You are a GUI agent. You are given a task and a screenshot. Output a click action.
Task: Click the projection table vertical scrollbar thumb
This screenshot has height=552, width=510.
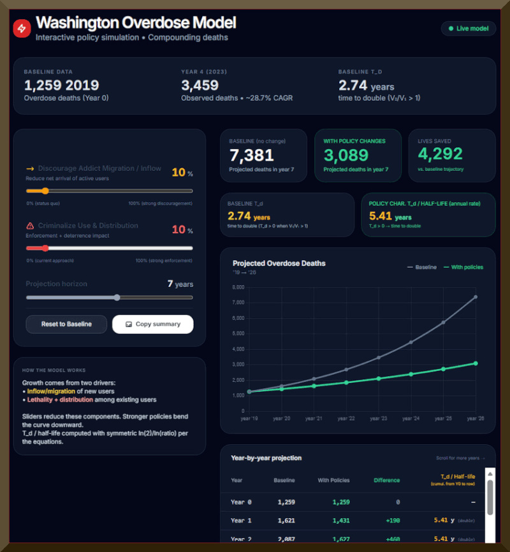[x=490, y=497]
